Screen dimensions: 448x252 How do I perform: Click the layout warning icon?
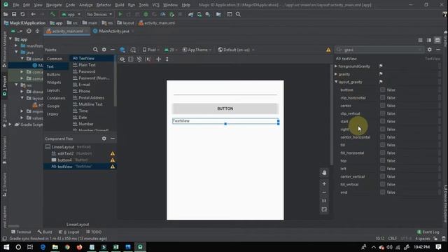tap(328, 50)
